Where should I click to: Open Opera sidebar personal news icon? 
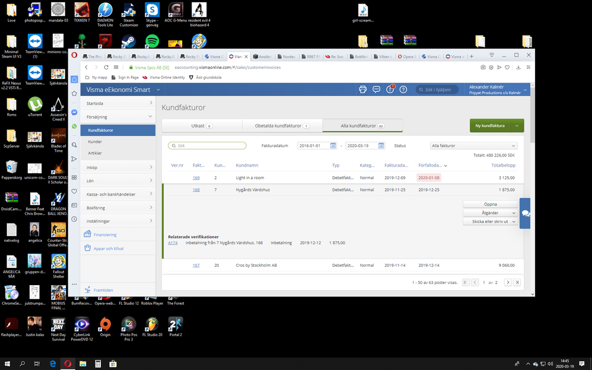click(x=74, y=205)
